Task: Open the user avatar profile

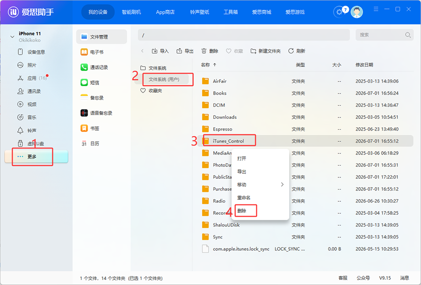Action: click(357, 12)
